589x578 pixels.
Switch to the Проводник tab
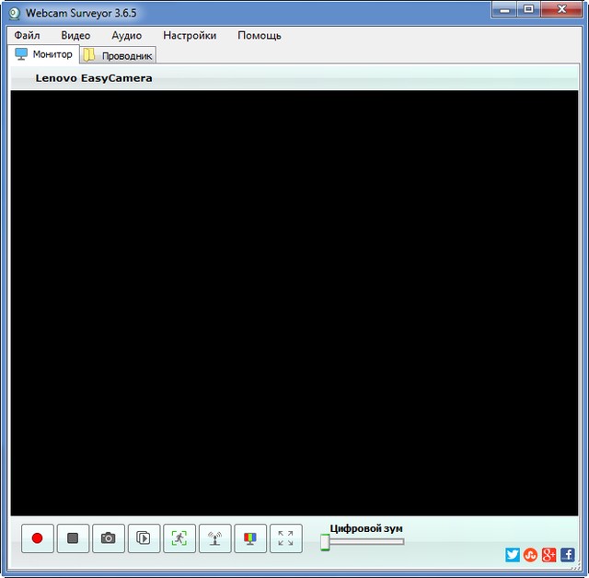118,55
